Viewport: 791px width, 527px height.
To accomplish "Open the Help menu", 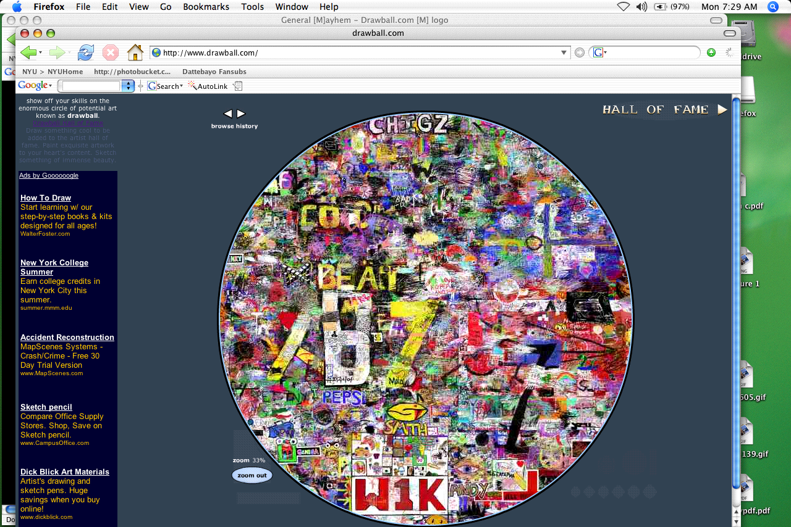I will coord(329,7).
